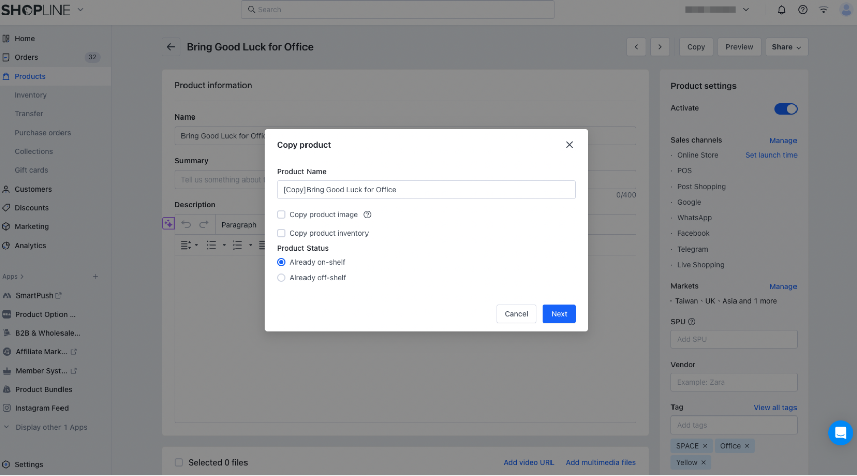Screen dimensions: 857x476
Task: Select the Products sidebar icon
Action: coord(7,76)
